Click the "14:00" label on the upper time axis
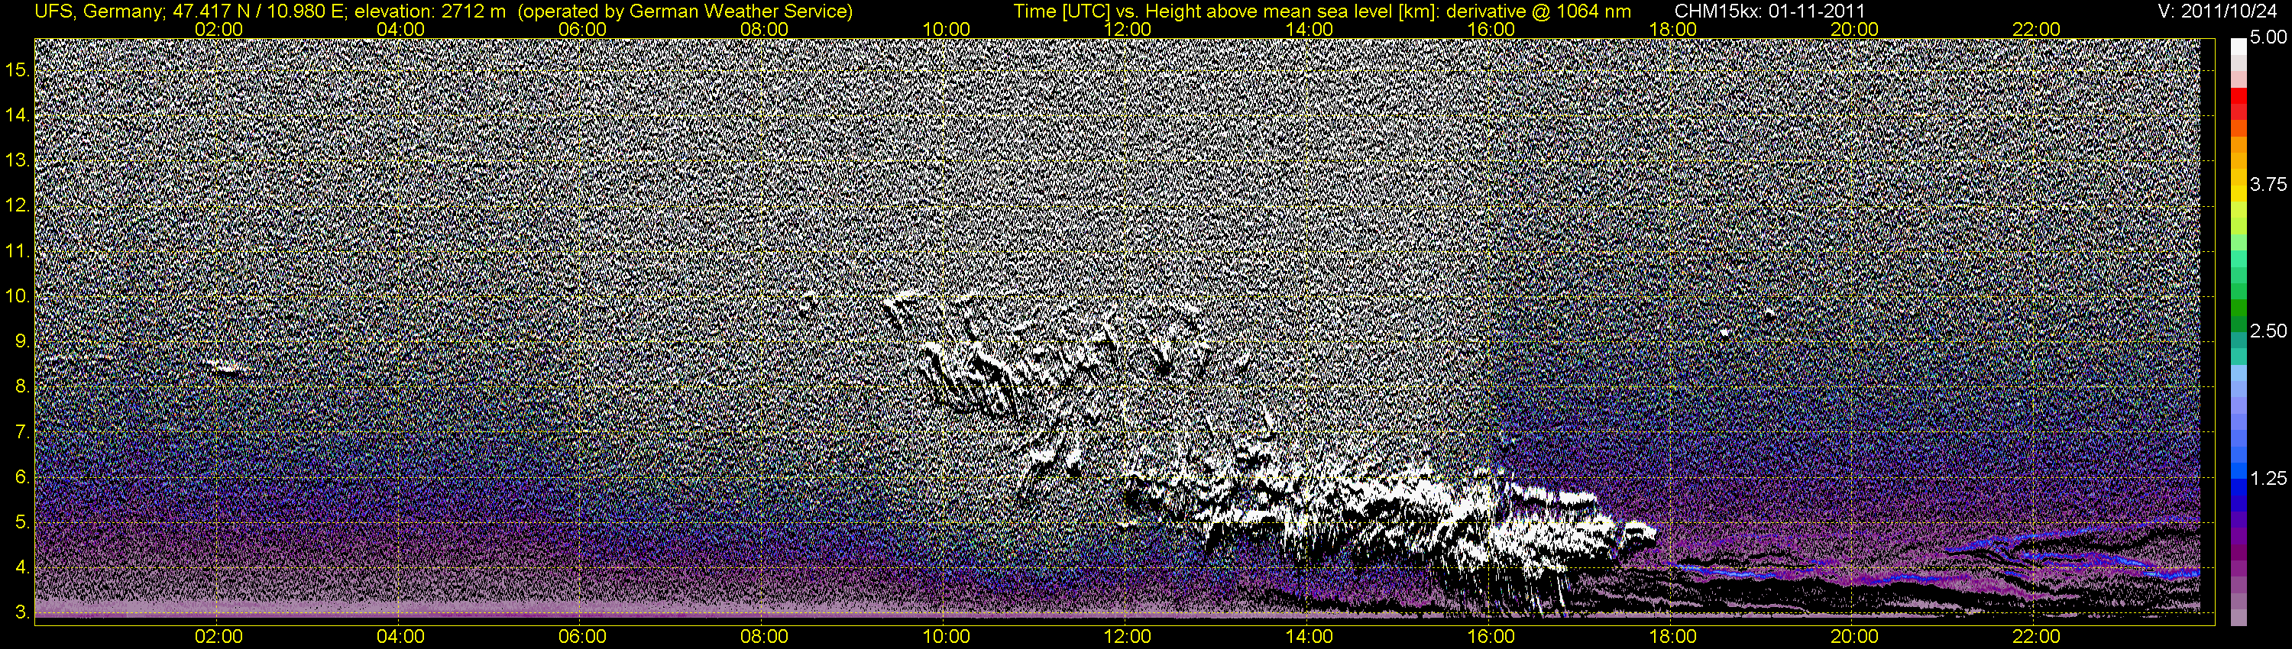Viewport: 2292px width, 649px height. point(1309,29)
